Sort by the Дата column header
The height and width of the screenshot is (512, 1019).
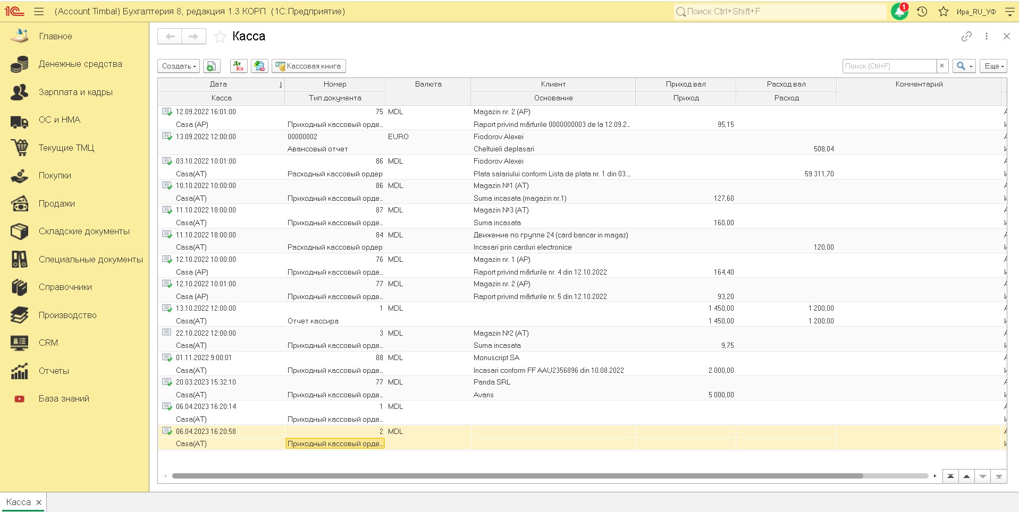point(218,84)
